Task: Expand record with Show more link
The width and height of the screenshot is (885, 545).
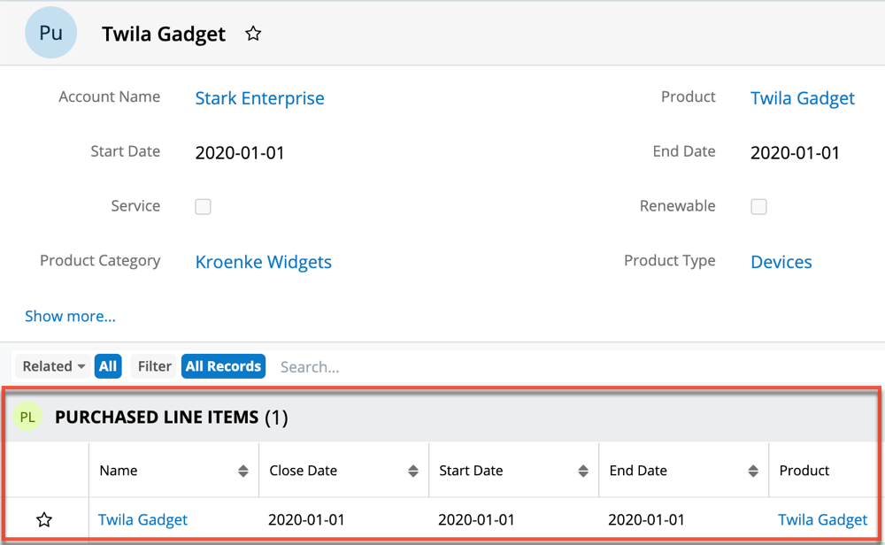Action: (x=70, y=316)
